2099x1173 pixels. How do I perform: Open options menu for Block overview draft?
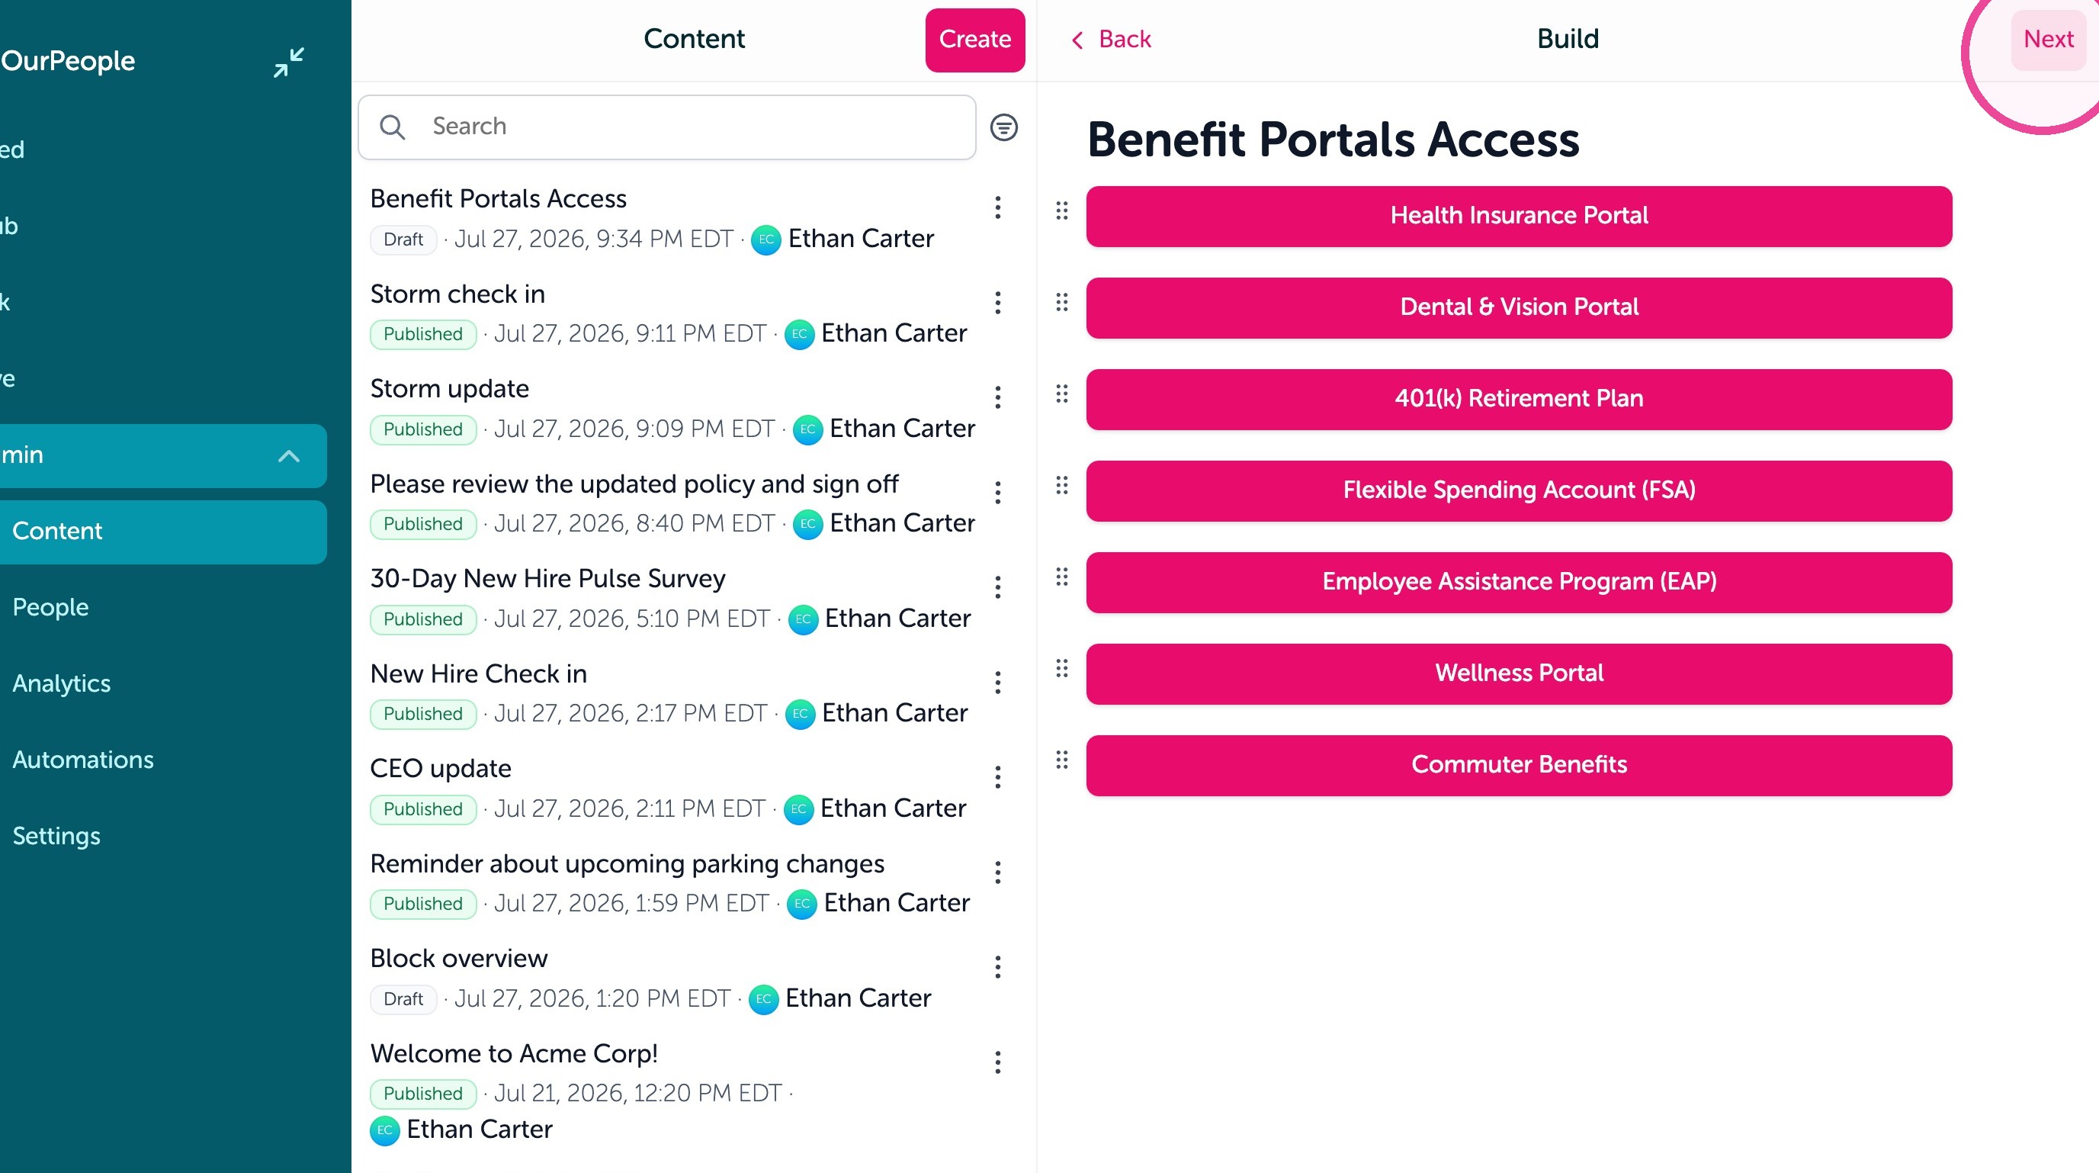pyautogui.click(x=997, y=968)
